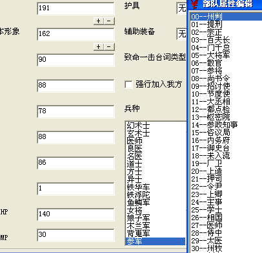Click the HP input field showing 140
Screen dimensions: 262x253
click(76, 214)
